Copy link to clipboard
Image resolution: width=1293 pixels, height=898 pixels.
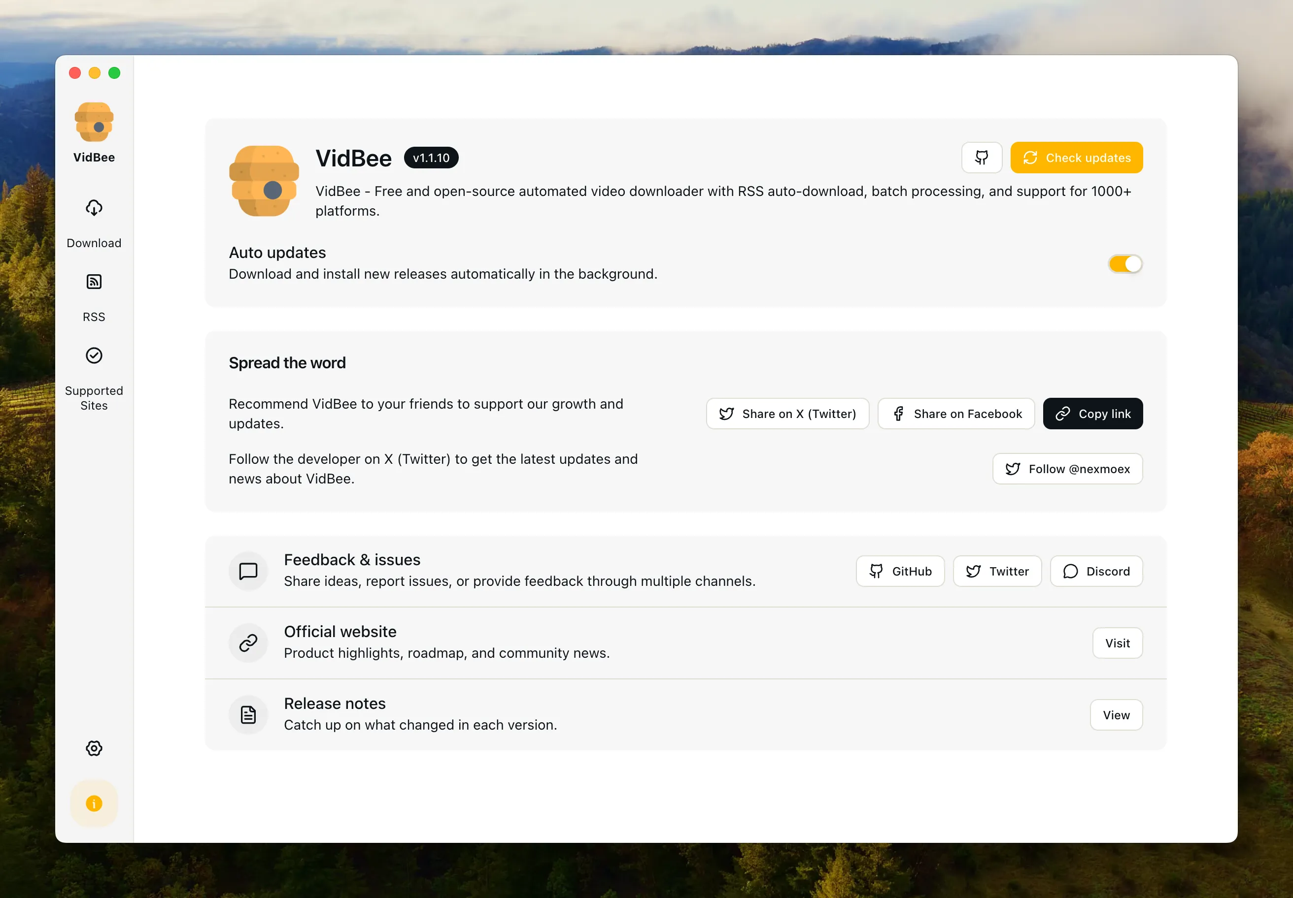point(1092,414)
